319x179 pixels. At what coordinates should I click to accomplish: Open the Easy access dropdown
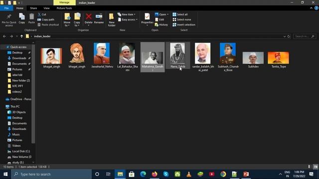(128, 19)
